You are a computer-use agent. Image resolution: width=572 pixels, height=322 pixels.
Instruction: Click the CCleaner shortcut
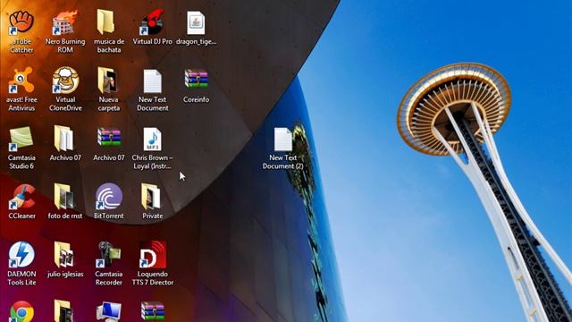21,197
